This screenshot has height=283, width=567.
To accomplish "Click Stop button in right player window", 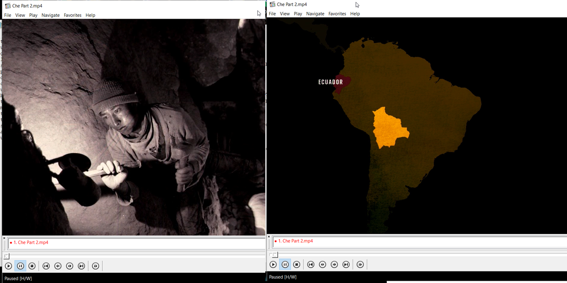I will pyautogui.click(x=297, y=264).
